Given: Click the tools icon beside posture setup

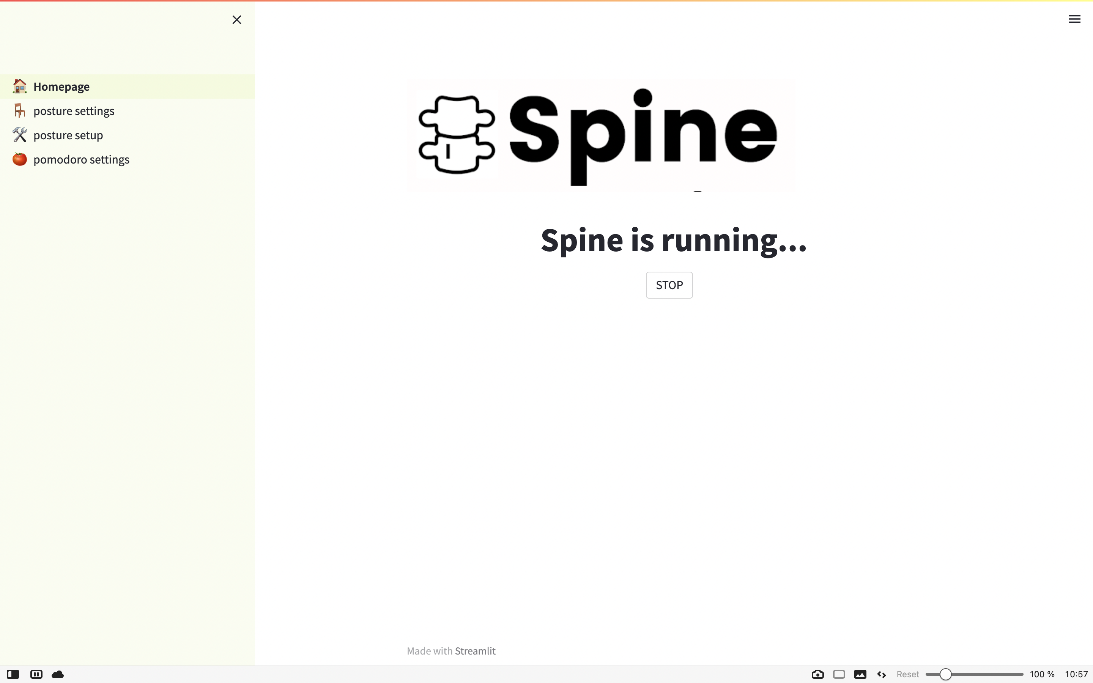Looking at the screenshot, I should tap(19, 135).
